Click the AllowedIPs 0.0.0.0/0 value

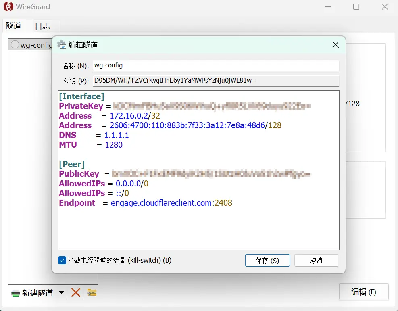coord(132,184)
